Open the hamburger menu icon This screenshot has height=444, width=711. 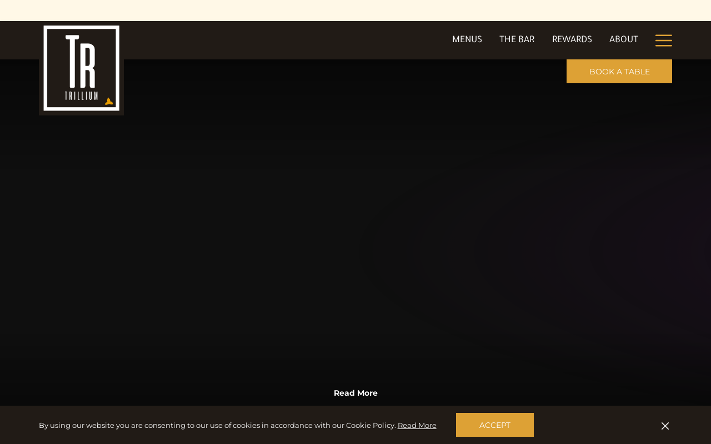[663, 41]
